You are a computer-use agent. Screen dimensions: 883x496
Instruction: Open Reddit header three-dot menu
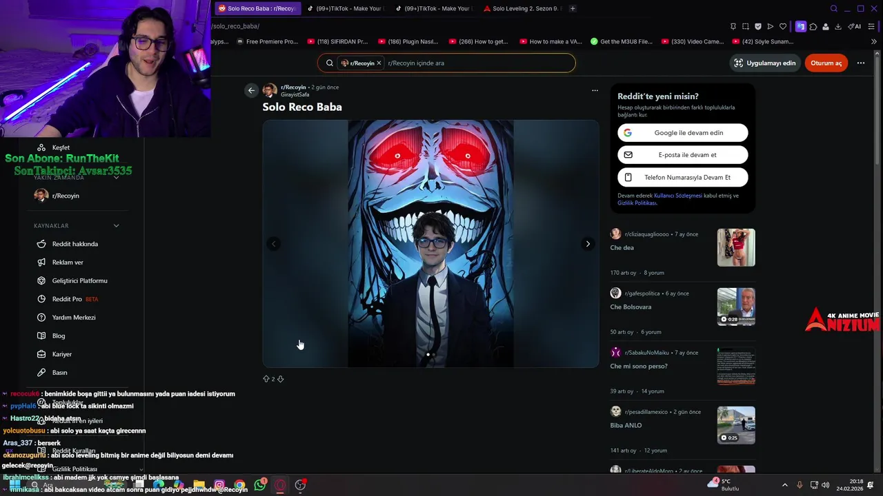tap(861, 63)
